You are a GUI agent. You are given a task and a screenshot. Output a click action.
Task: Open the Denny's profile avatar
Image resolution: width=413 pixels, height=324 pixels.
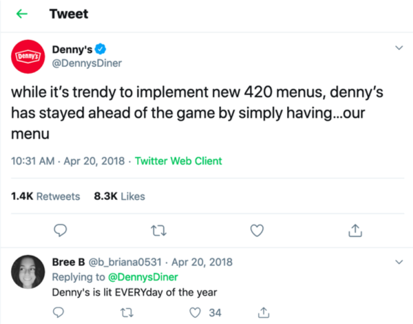[30, 56]
